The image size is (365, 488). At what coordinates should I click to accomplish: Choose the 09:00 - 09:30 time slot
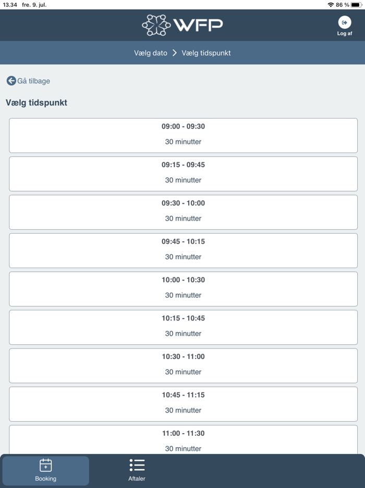(x=182, y=135)
